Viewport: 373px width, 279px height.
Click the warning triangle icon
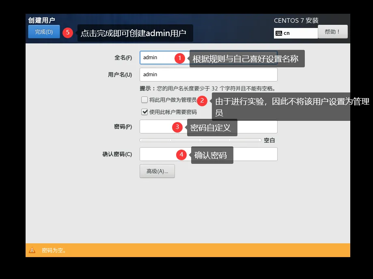click(x=32, y=250)
